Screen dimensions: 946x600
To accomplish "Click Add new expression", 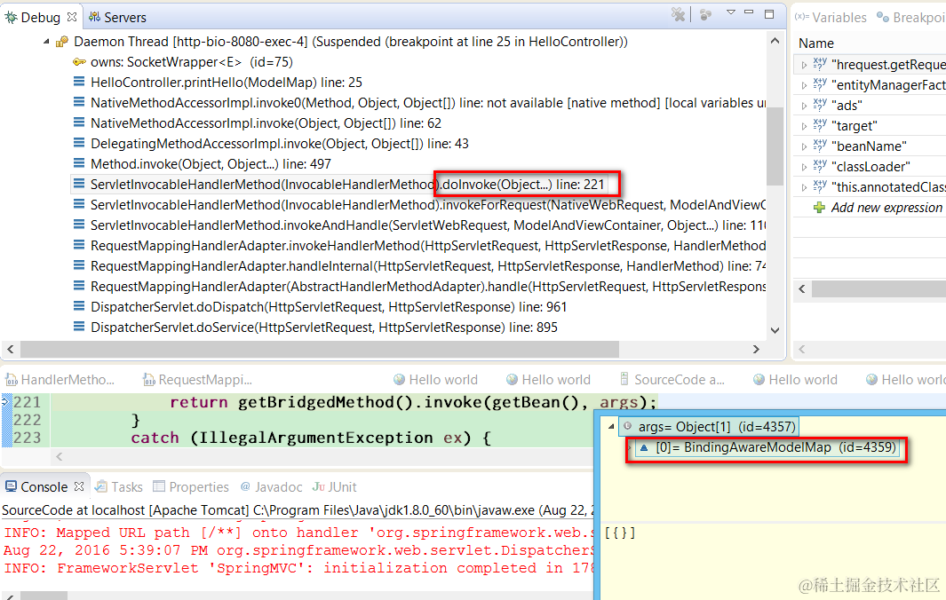I will pyautogui.click(x=886, y=208).
